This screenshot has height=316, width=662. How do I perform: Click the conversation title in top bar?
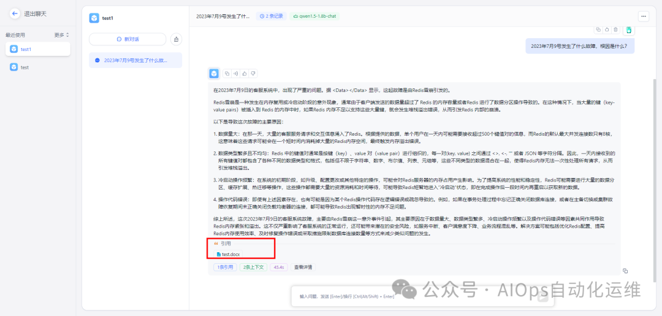(223, 16)
